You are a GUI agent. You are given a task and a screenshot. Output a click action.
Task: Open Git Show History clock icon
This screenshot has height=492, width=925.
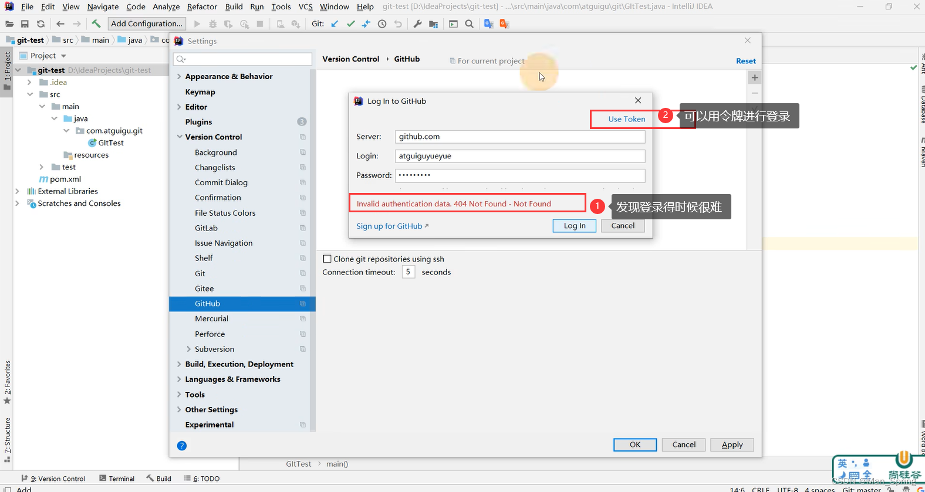pyautogui.click(x=382, y=24)
